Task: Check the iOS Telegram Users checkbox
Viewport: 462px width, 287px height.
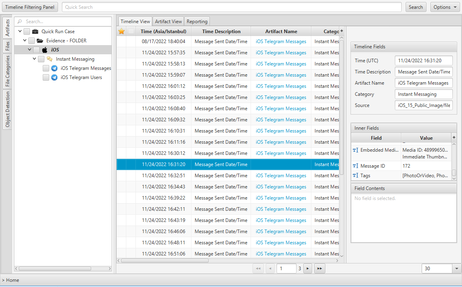Action: tap(46, 77)
